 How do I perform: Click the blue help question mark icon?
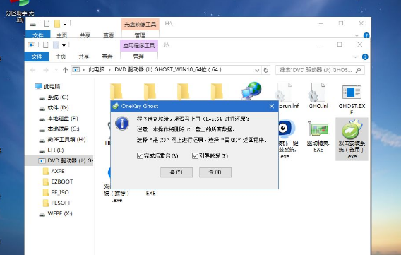point(365,57)
